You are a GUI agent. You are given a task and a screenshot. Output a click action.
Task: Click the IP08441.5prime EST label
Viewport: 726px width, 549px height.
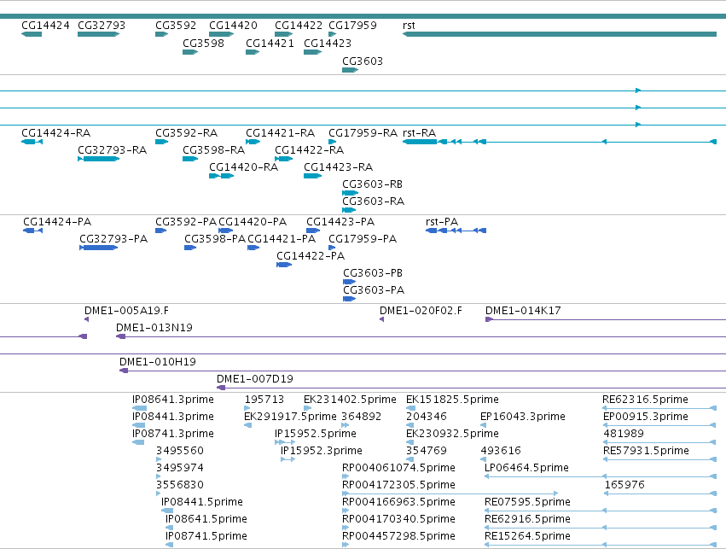[x=202, y=502]
